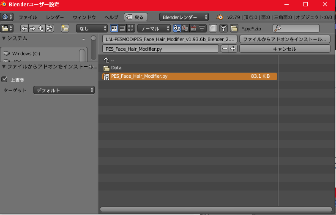Open the Info editor type selector
Viewport: 336px width, 215px height.
(7, 17)
